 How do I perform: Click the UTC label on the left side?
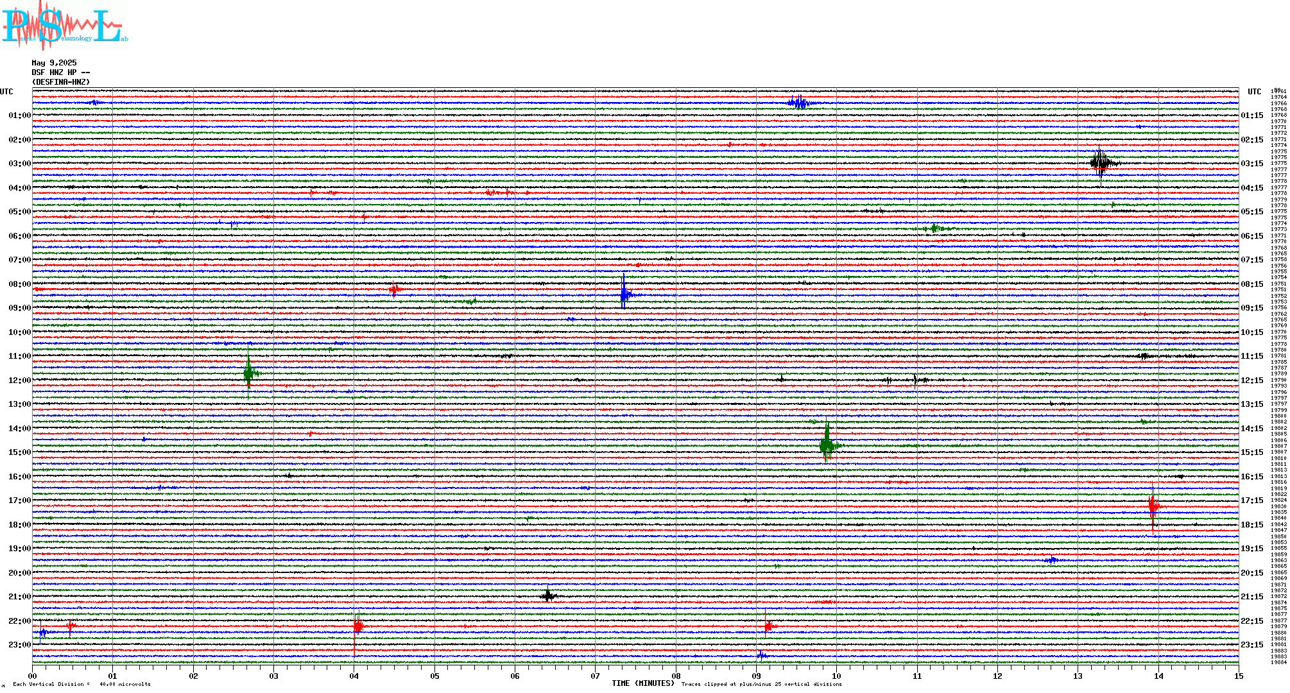click(x=6, y=92)
